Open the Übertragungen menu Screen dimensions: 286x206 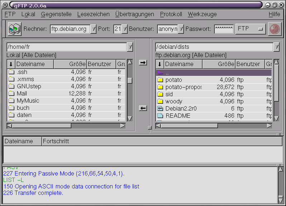pyautogui.click(x=135, y=14)
